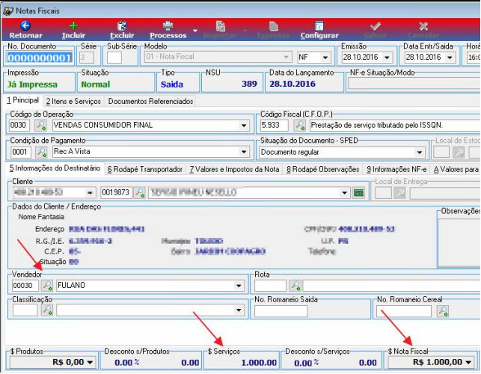Image resolution: width=481 pixels, height=374 pixels.
Task: Open search lookup for Código de Operação
Action: 41,125
